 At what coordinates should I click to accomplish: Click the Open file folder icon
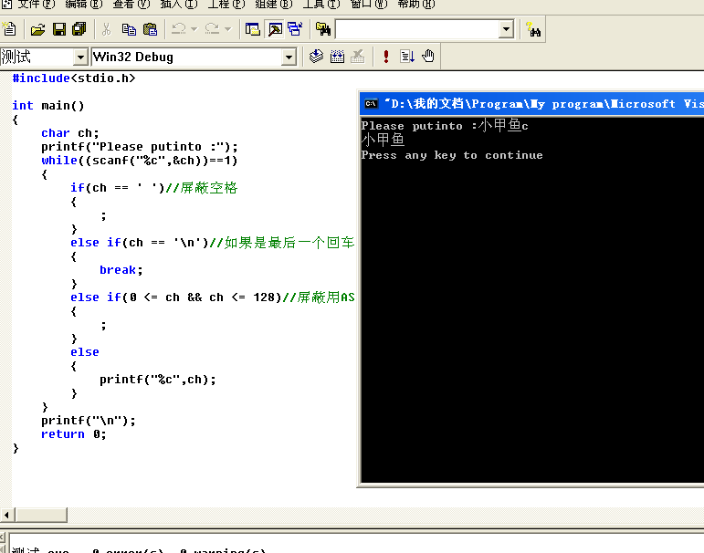coord(37,29)
